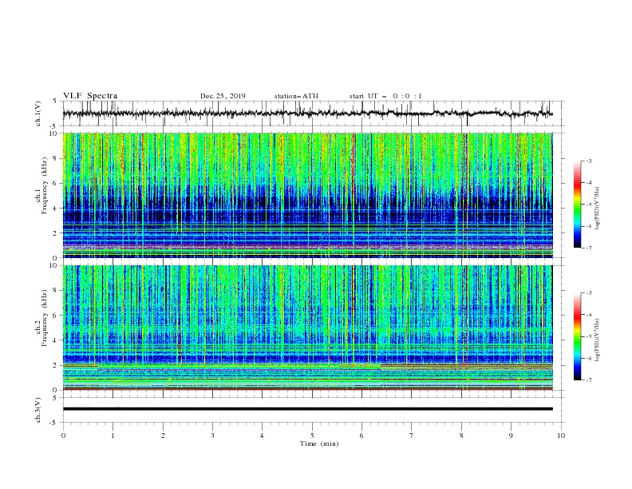632x489 pixels.
Task: Click the "-7" tick on ch.1 color bar
Action: point(589,248)
